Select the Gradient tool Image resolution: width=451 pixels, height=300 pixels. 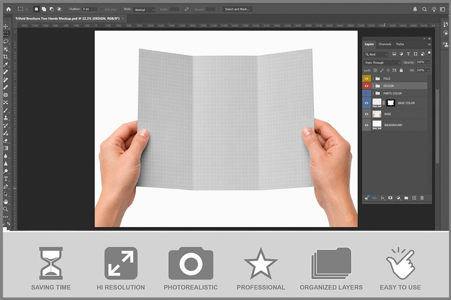[6, 148]
